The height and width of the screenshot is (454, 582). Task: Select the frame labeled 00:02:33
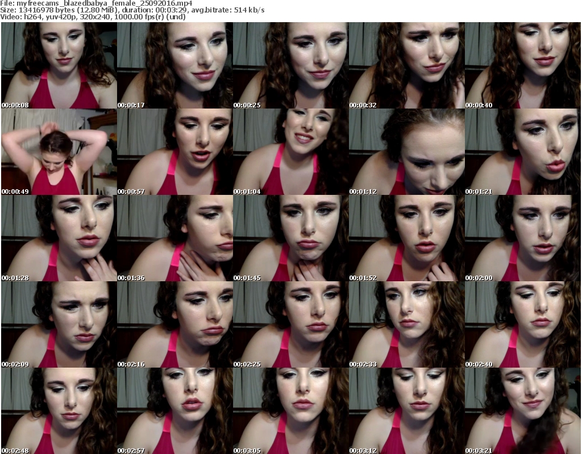coord(406,325)
